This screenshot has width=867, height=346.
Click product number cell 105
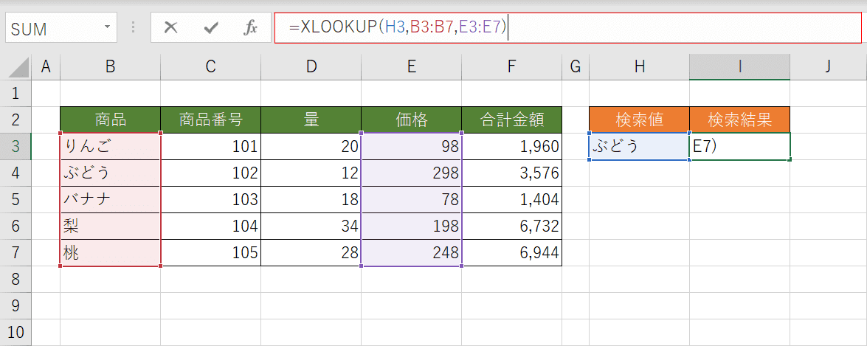point(211,253)
